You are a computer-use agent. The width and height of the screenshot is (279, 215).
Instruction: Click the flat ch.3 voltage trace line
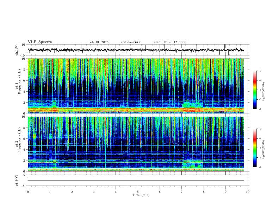(x=136, y=180)
